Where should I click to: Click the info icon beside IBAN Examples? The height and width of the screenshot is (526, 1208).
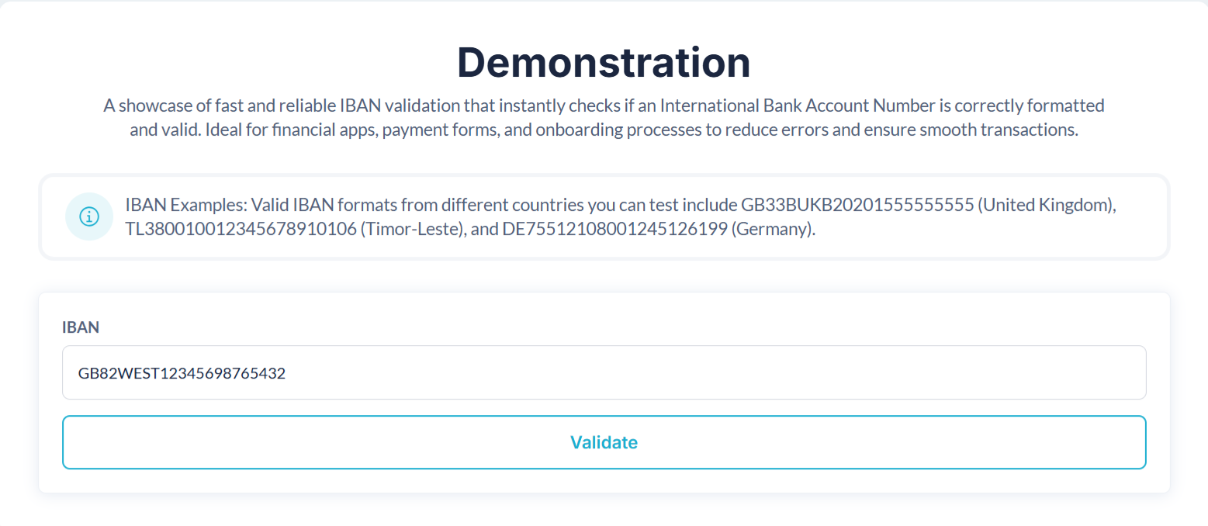(89, 216)
